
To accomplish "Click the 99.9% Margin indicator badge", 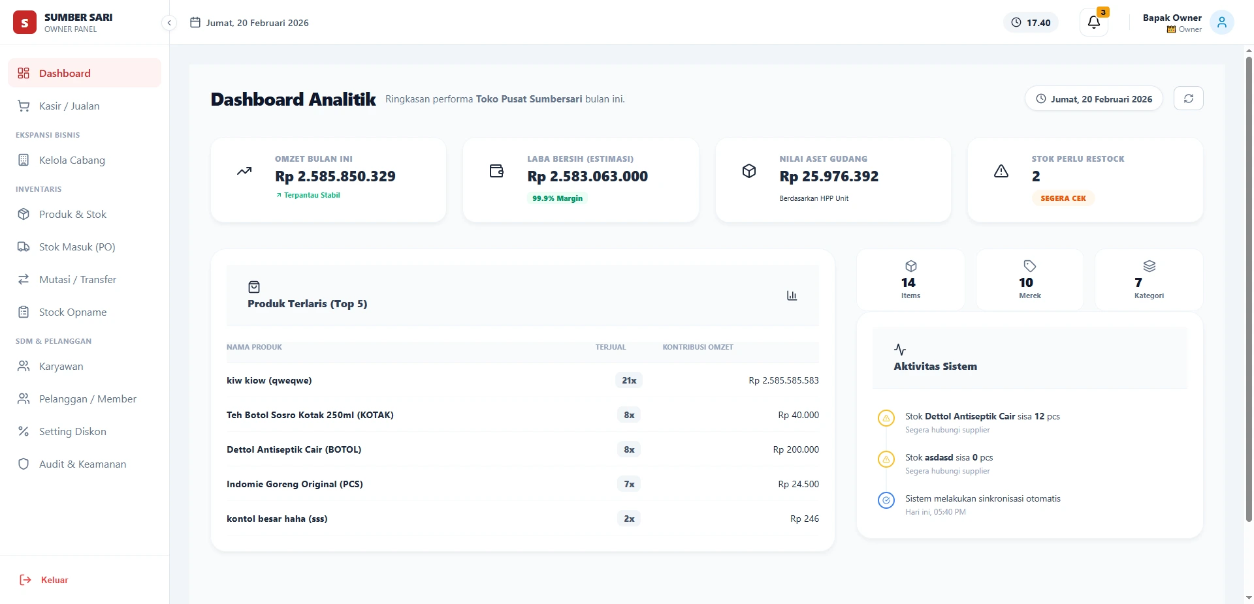I will (556, 198).
